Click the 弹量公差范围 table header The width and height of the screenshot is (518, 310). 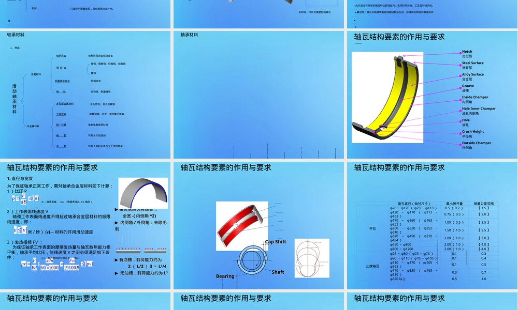pos(484,204)
